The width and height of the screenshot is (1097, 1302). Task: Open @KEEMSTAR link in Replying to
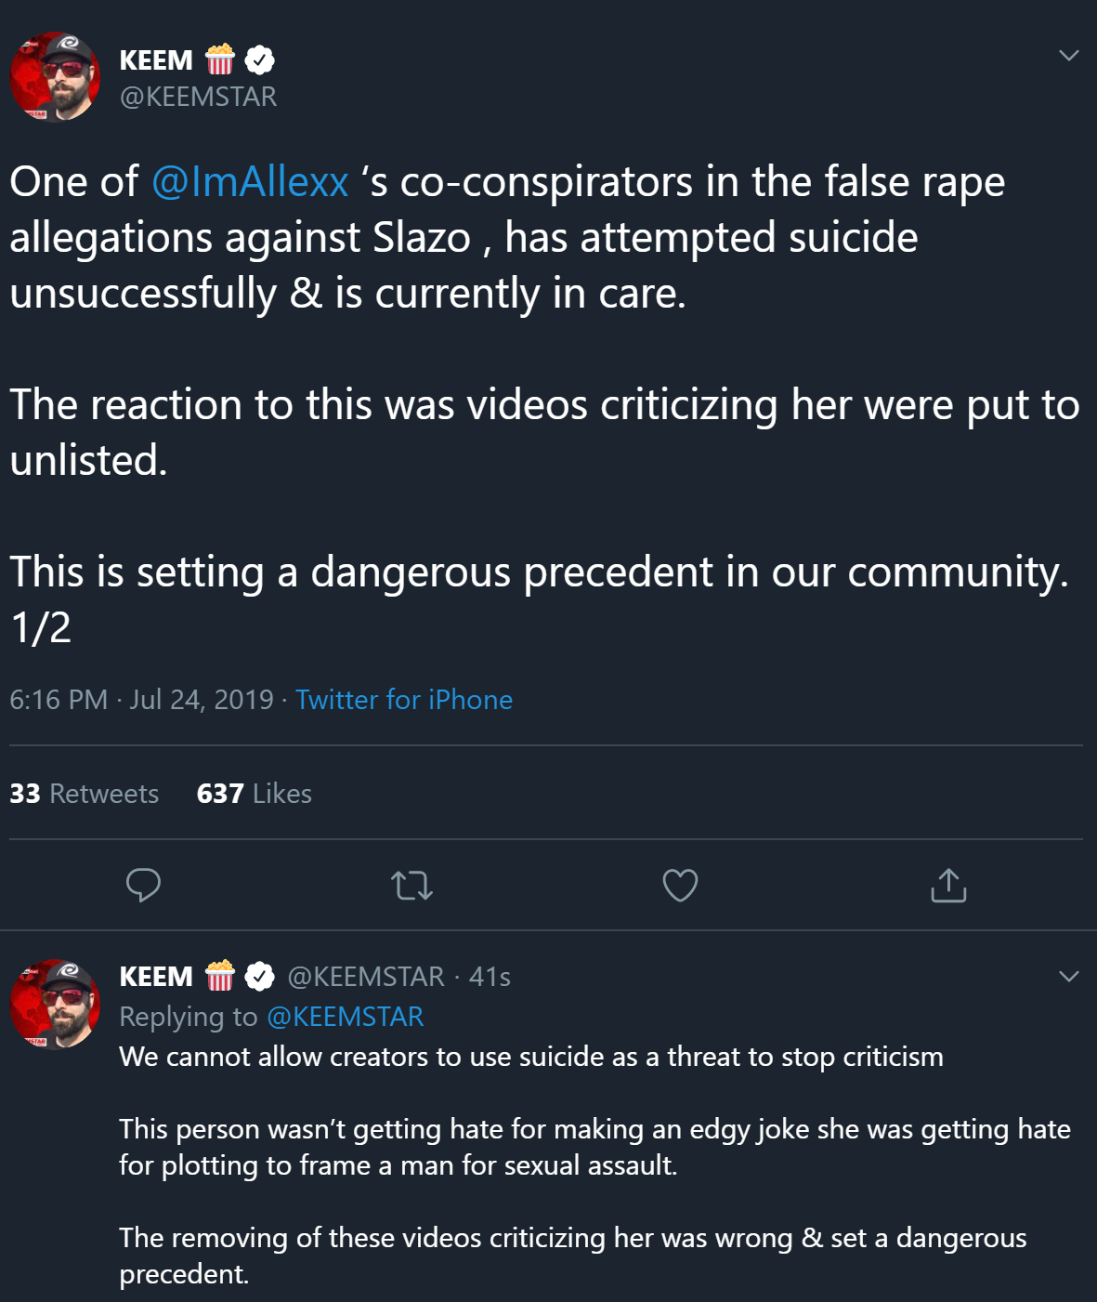(346, 1017)
